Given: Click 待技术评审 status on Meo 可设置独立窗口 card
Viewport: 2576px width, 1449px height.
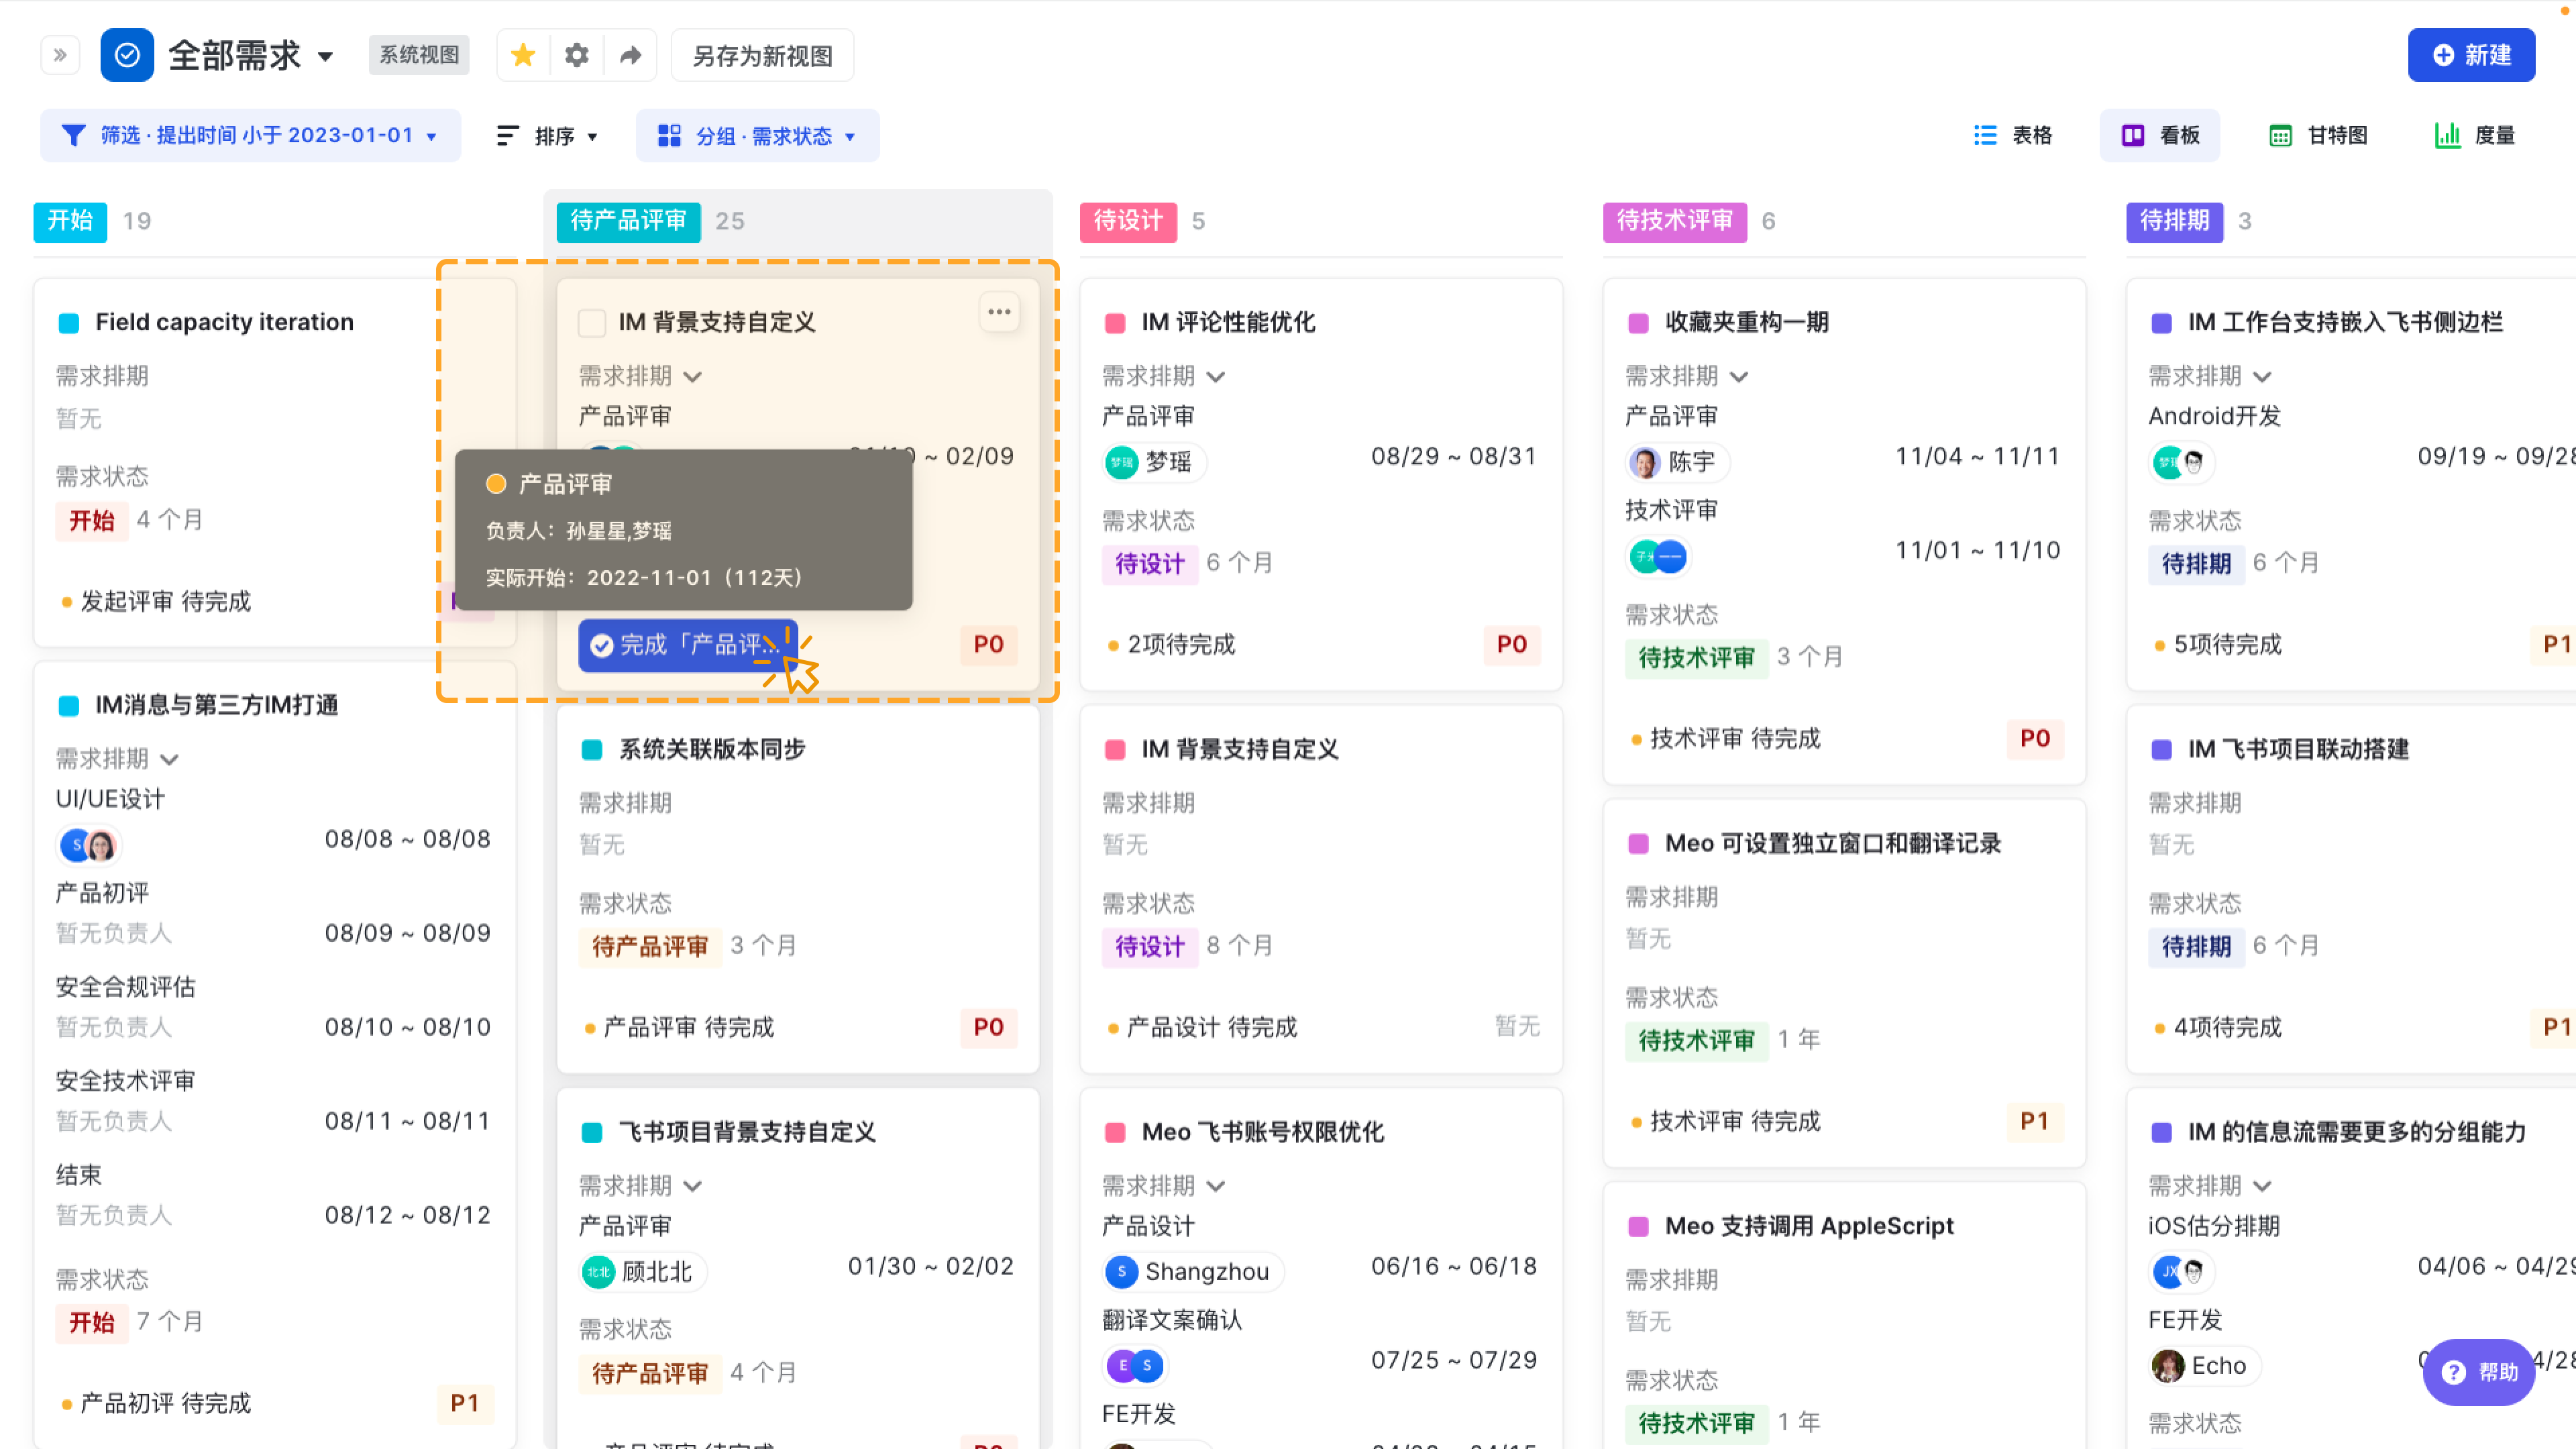Looking at the screenshot, I should point(1696,1040).
